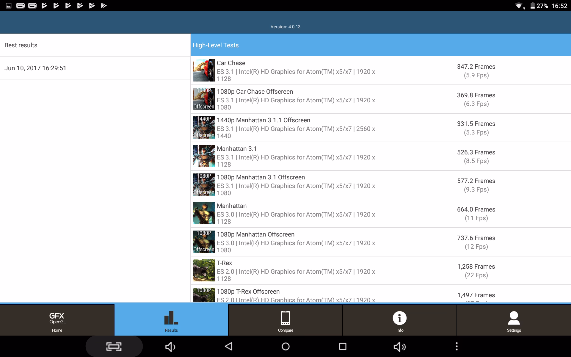Tap the "664.0 Frames" result

pyautogui.click(x=476, y=209)
